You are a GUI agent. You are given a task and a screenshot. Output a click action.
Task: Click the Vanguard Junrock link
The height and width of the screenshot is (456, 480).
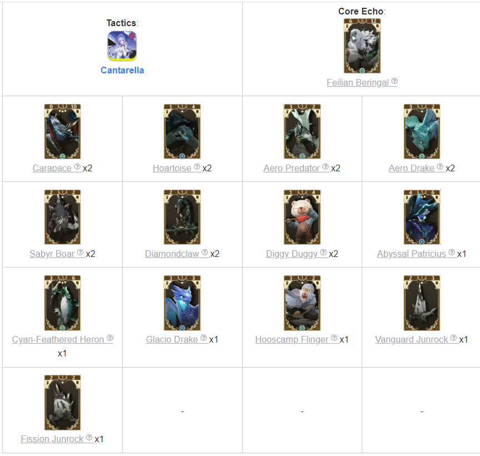click(x=412, y=339)
